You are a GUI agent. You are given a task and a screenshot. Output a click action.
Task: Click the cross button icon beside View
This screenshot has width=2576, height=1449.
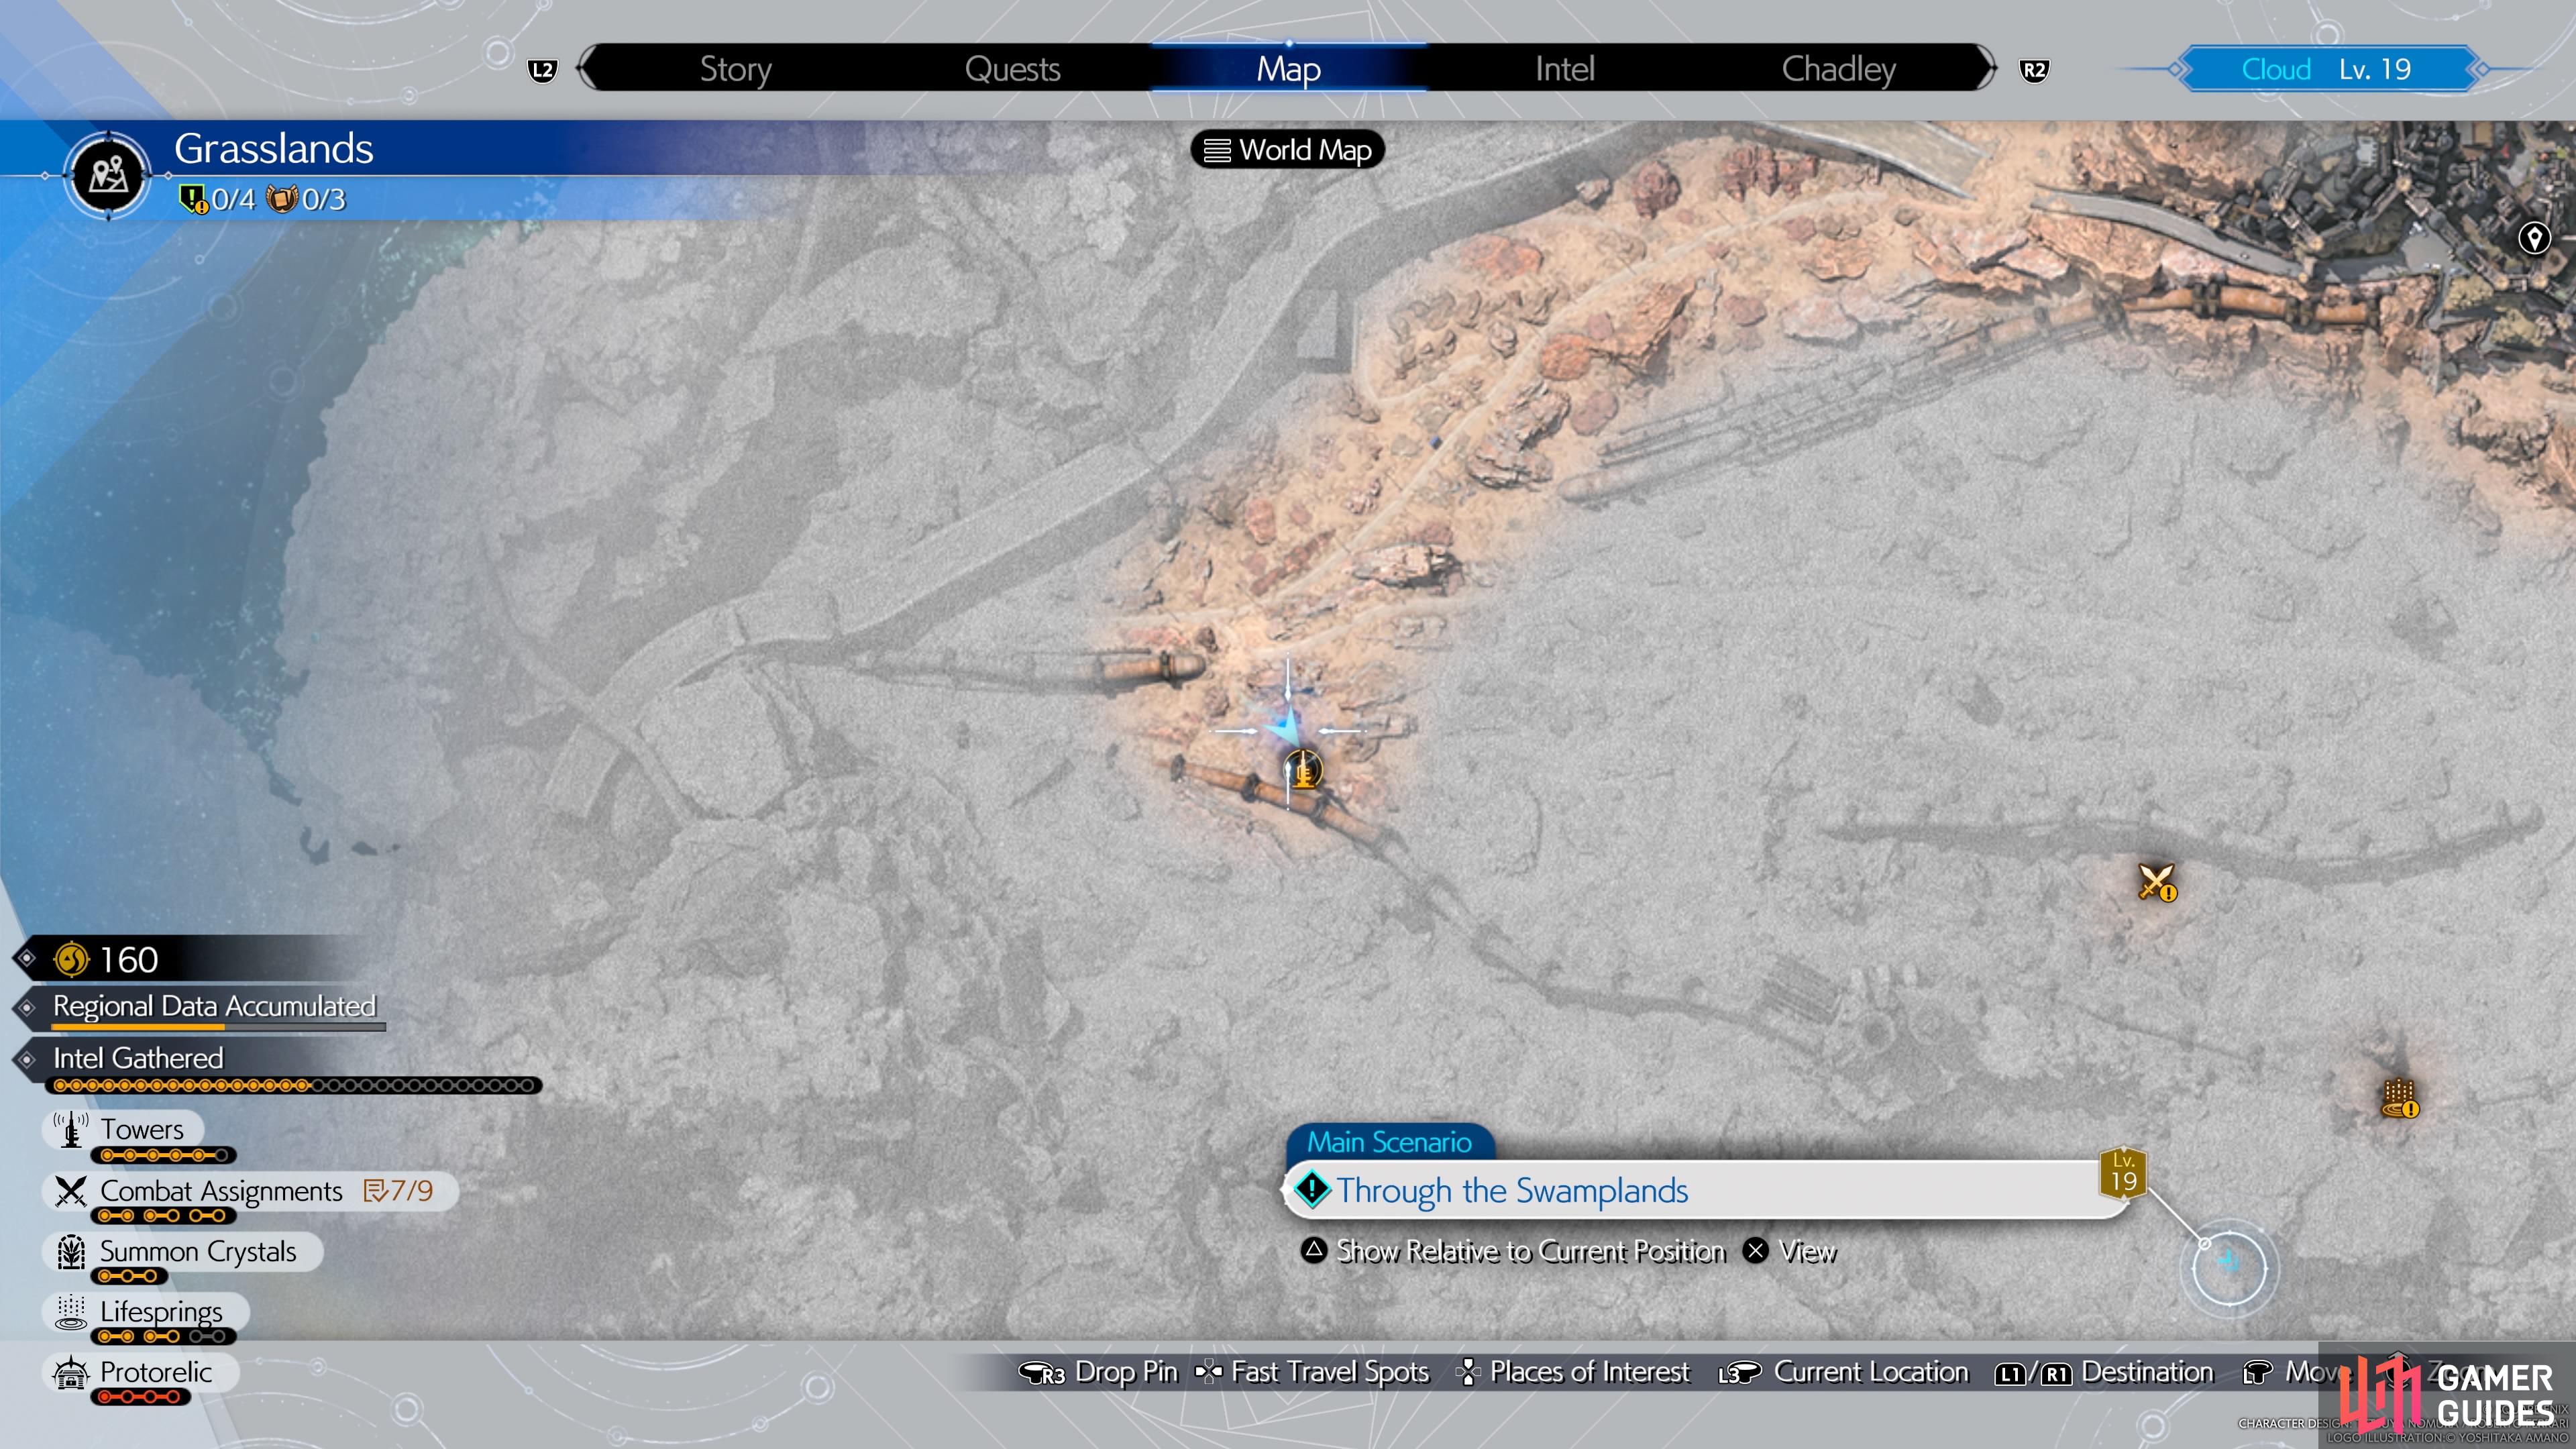coord(1755,1250)
